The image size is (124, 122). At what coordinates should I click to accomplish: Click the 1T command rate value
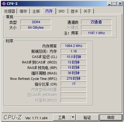click(74, 84)
